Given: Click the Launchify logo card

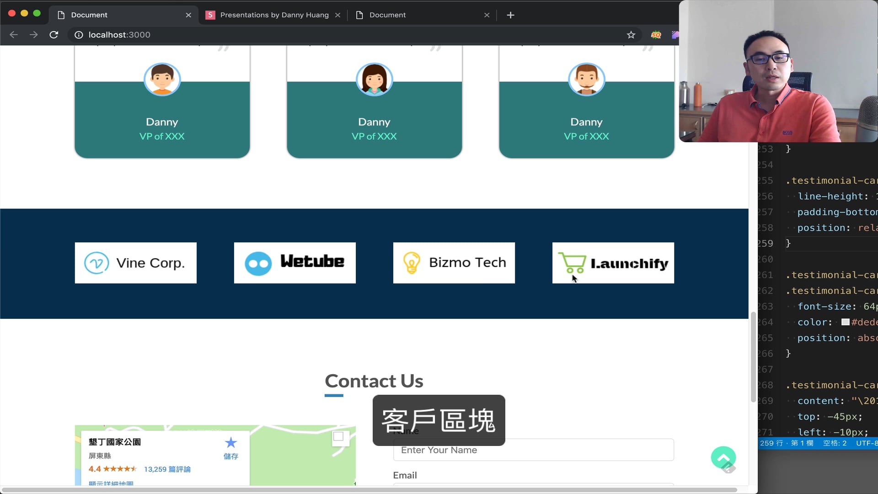Looking at the screenshot, I should (x=613, y=263).
